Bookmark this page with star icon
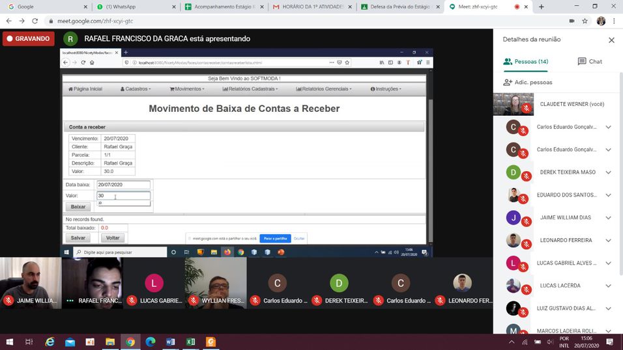The image size is (623, 350). point(585,21)
